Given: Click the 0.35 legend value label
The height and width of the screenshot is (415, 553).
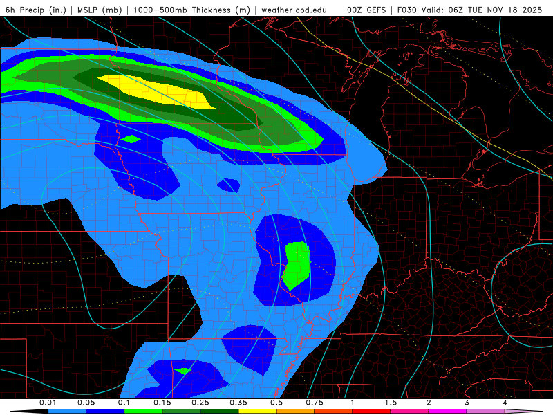Looking at the screenshot, I should coord(238,403).
